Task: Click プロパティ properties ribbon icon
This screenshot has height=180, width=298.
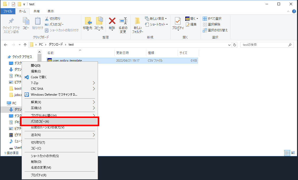Action: (178, 24)
